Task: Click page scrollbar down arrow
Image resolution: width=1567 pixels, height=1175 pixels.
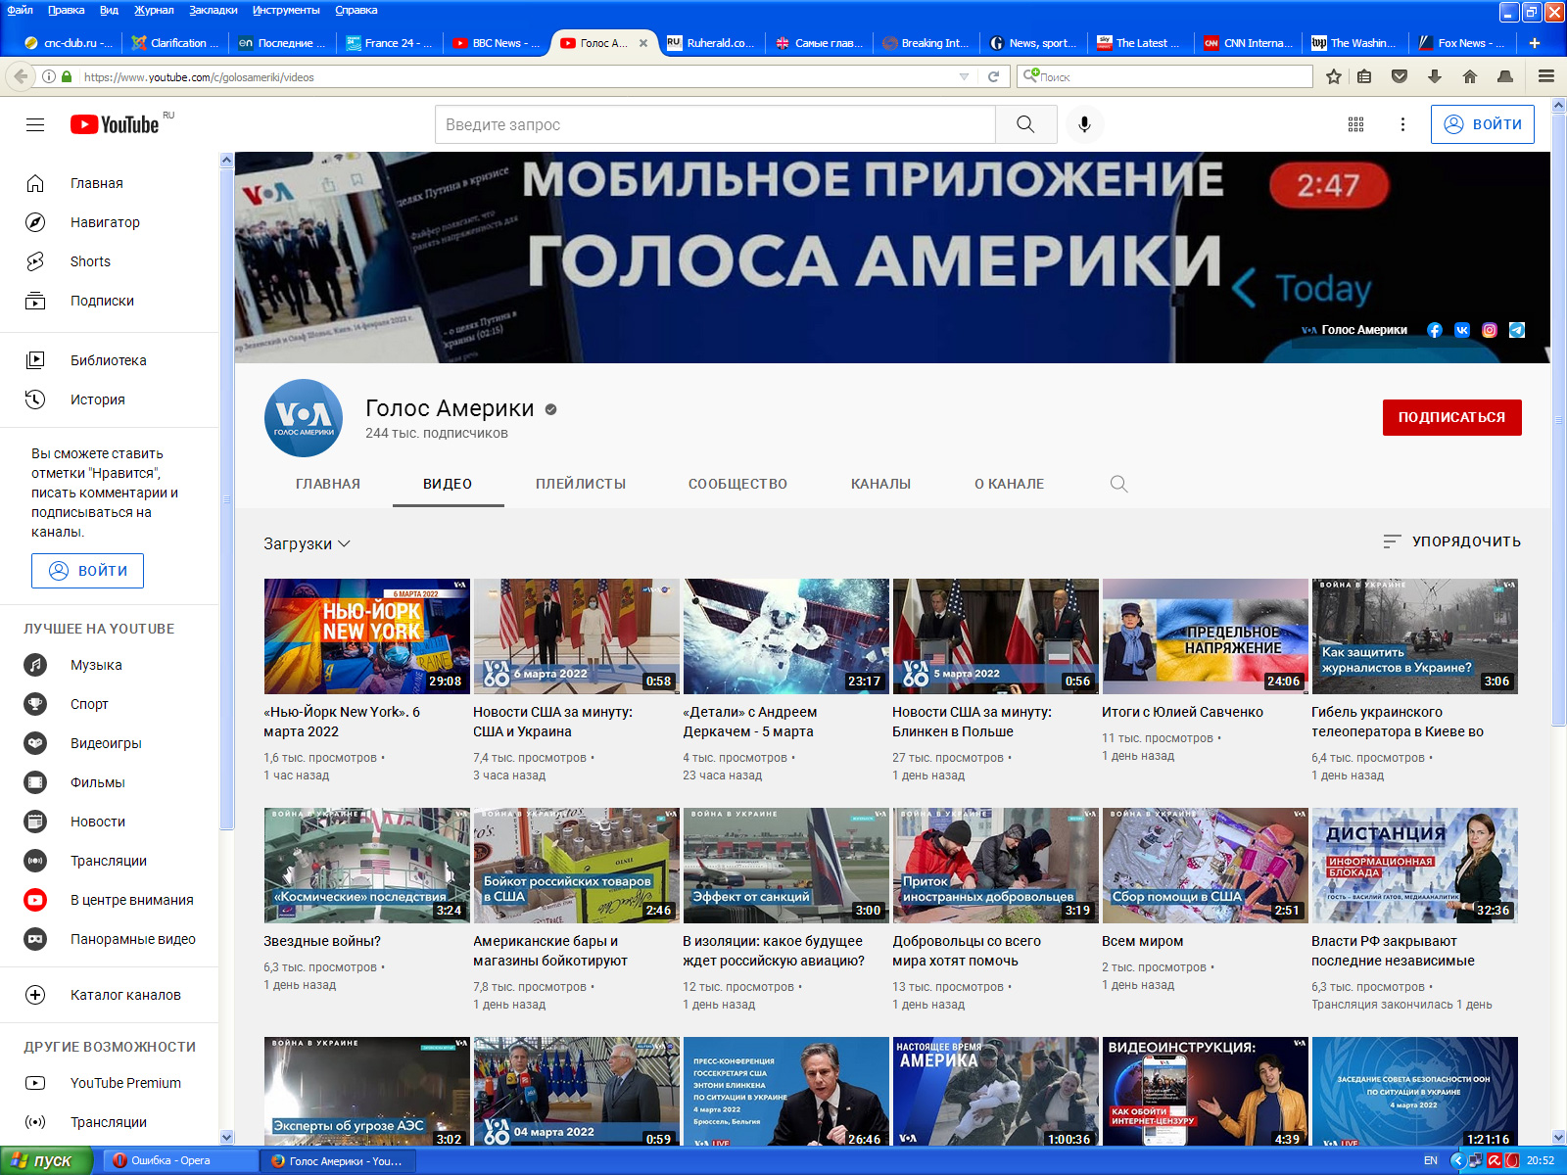Action: [x=1559, y=1137]
